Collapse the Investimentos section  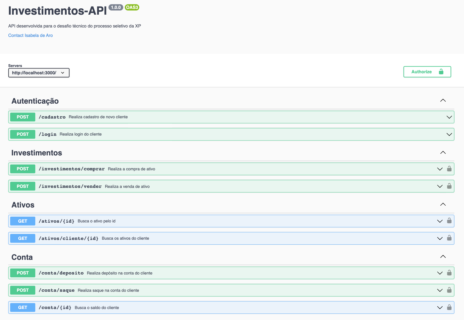[443, 152]
